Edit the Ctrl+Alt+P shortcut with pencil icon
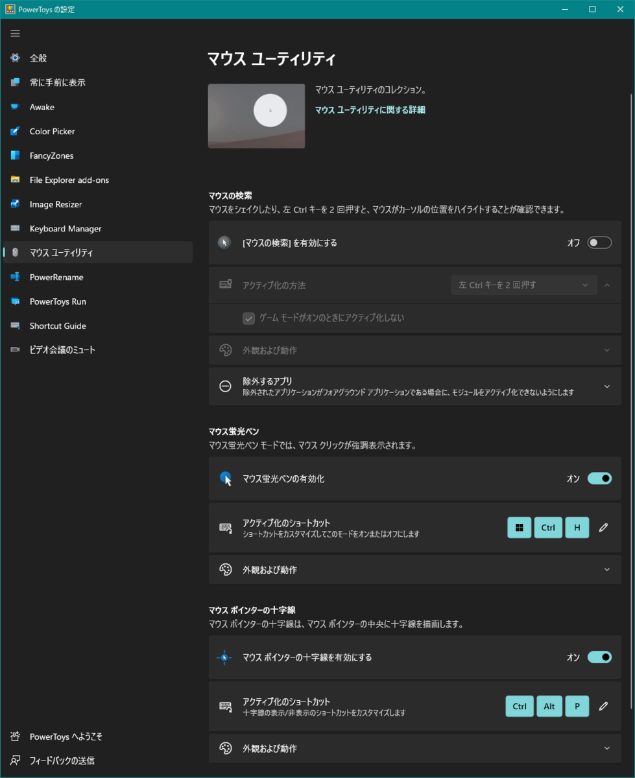This screenshot has width=635, height=778. [603, 706]
